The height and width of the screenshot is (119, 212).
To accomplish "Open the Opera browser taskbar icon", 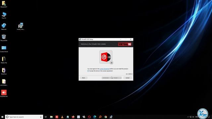I will click(x=89, y=117).
